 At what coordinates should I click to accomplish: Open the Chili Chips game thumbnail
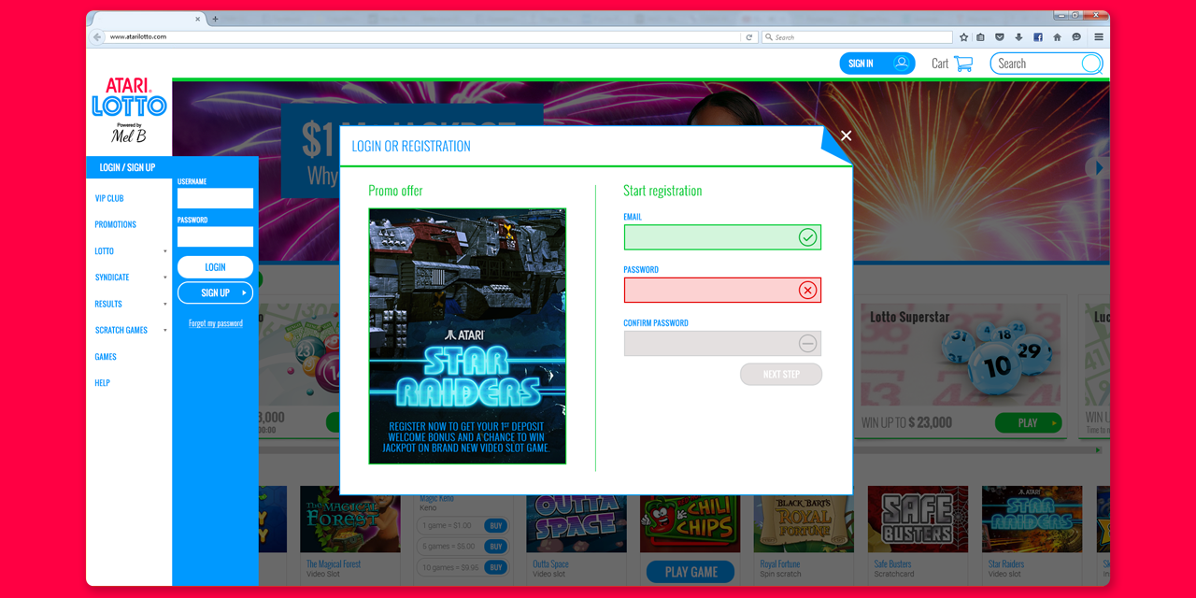[691, 524]
